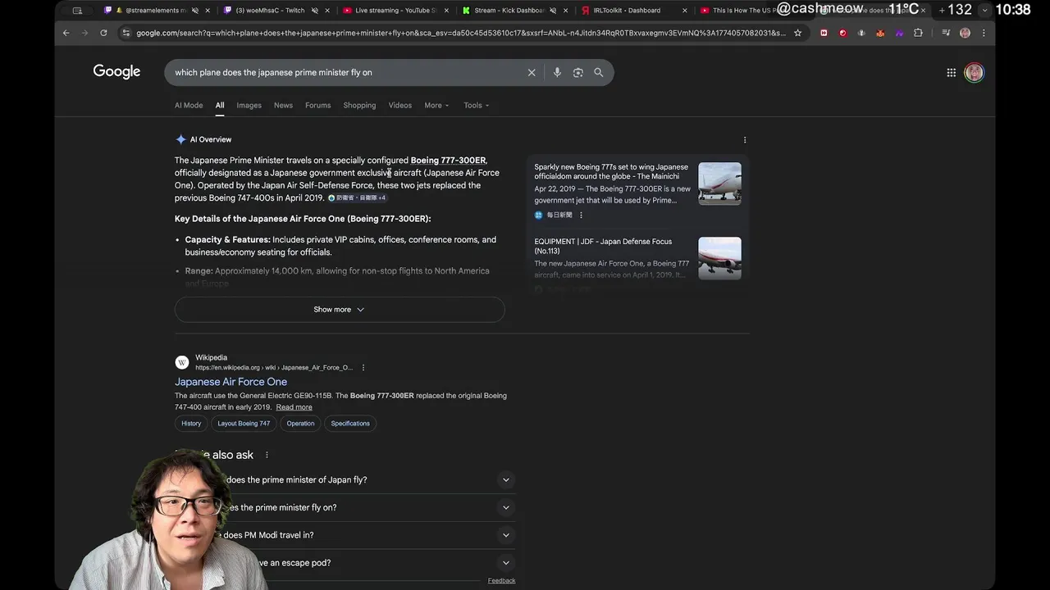Click the AI Overview sparkle icon

coord(180,139)
